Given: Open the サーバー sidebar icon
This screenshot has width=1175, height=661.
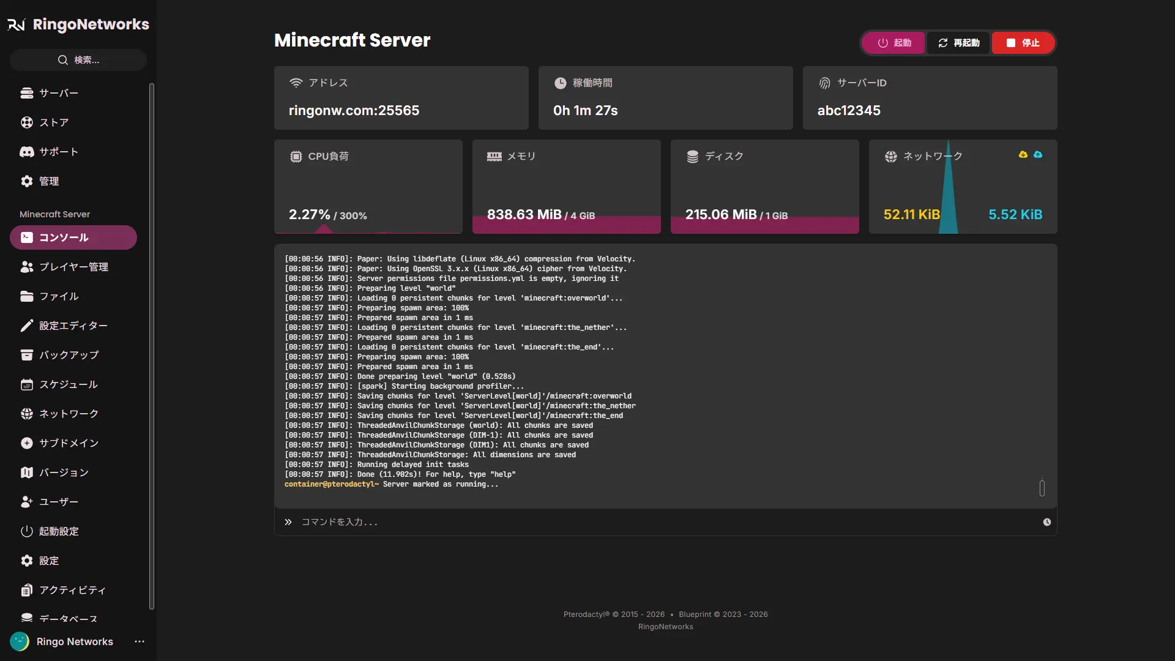Looking at the screenshot, I should tap(27, 93).
